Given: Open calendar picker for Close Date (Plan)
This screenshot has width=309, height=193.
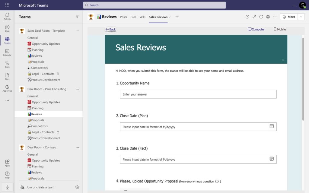Looking at the screenshot, I should click(272, 126).
